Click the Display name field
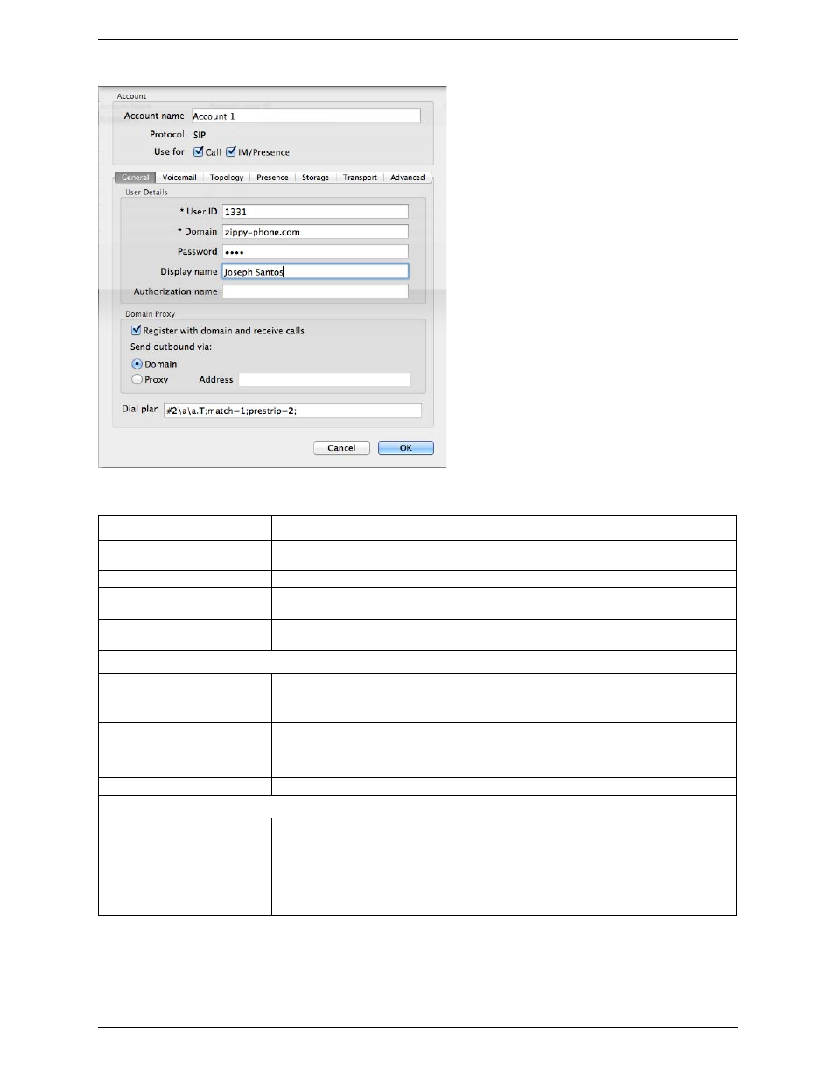Image resolution: width=835 pixels, height=1081 pixels. [315, 271]
